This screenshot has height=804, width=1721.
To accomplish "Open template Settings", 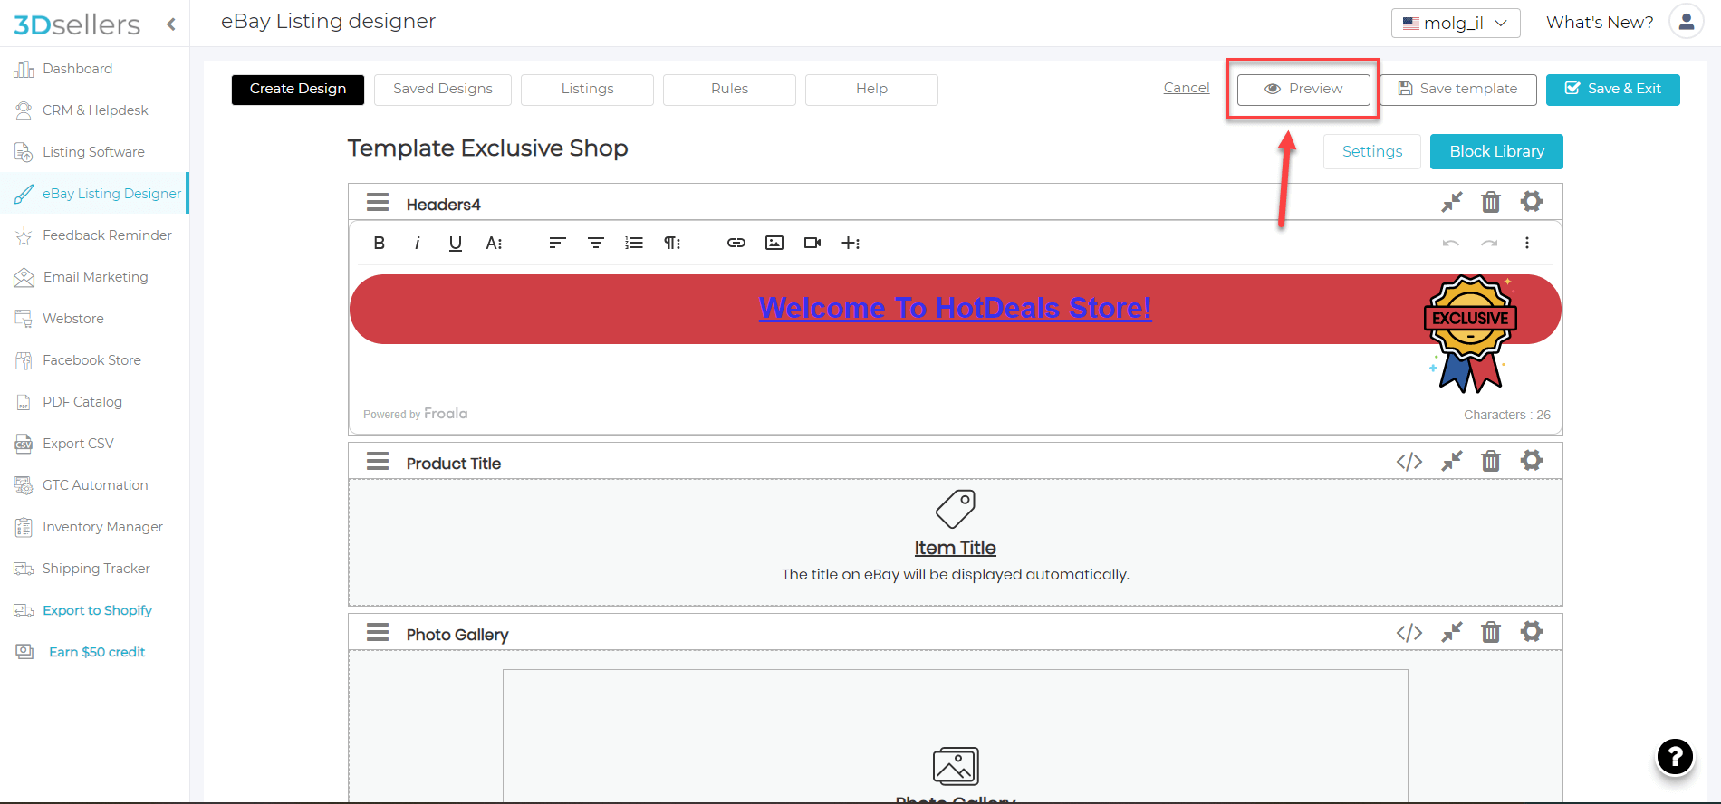I will pyautogui.click(x=1372, y=151).
